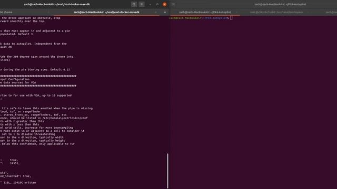The image size is (337, 189).
Task: Open hamburger menu in voxl-docker-mavsdk terminal
Action: click(142, 4)
